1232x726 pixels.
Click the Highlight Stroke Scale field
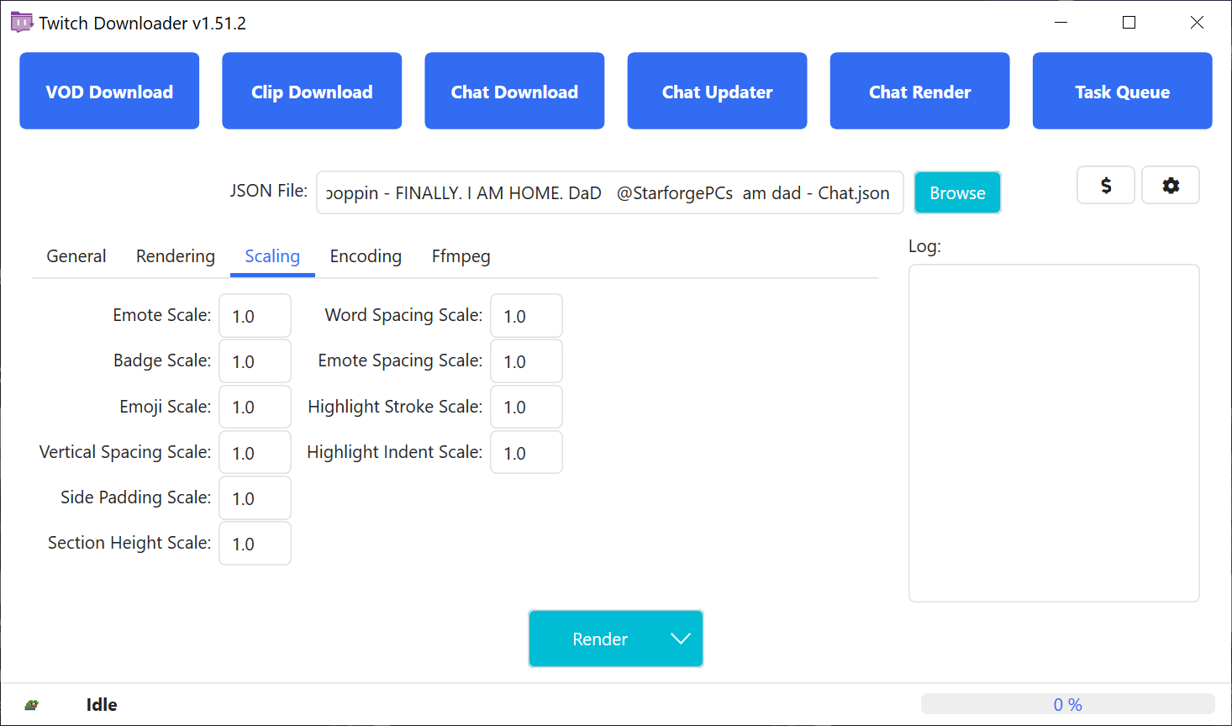(526, 407)
